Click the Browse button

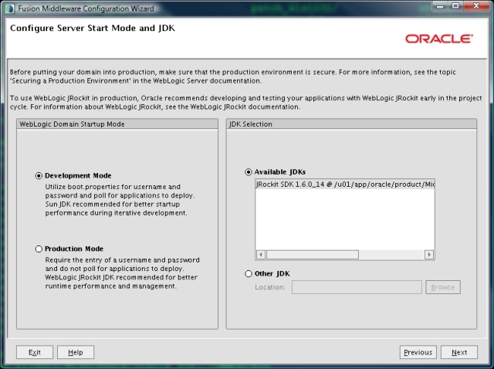click(443, 287)
